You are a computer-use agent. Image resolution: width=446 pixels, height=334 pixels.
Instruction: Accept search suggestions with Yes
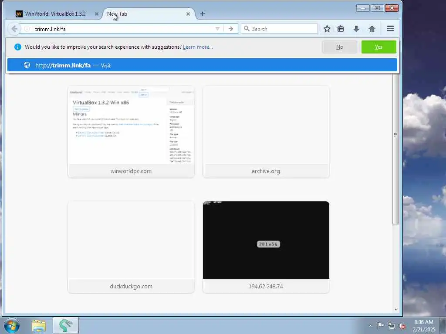pyautogui.click(x=378, y=47)
